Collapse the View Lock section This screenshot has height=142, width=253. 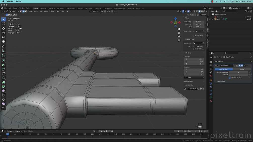(x=190, y=40)
